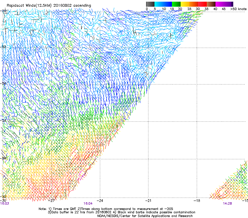The image size is (248, 218).
Task: Click the '-27' longitude axis label
Action: pyautogui.click(x=51, y=201)
